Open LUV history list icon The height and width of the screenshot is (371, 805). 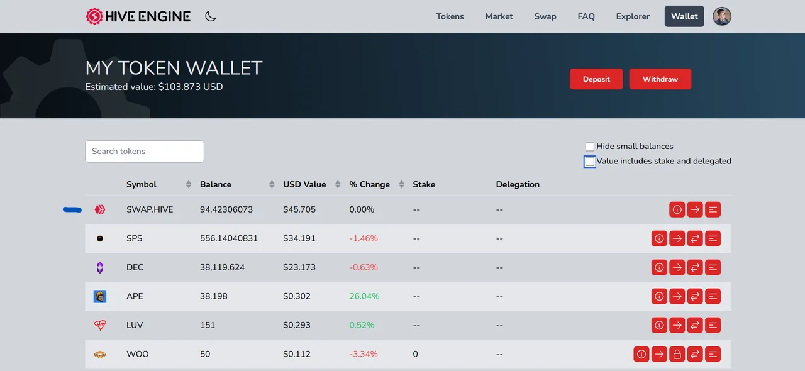(x=713, y=325)
